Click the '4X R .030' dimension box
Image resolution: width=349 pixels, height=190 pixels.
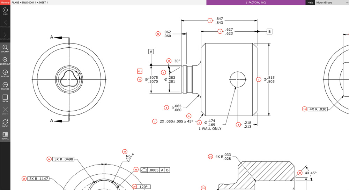(x=318, y=109)
